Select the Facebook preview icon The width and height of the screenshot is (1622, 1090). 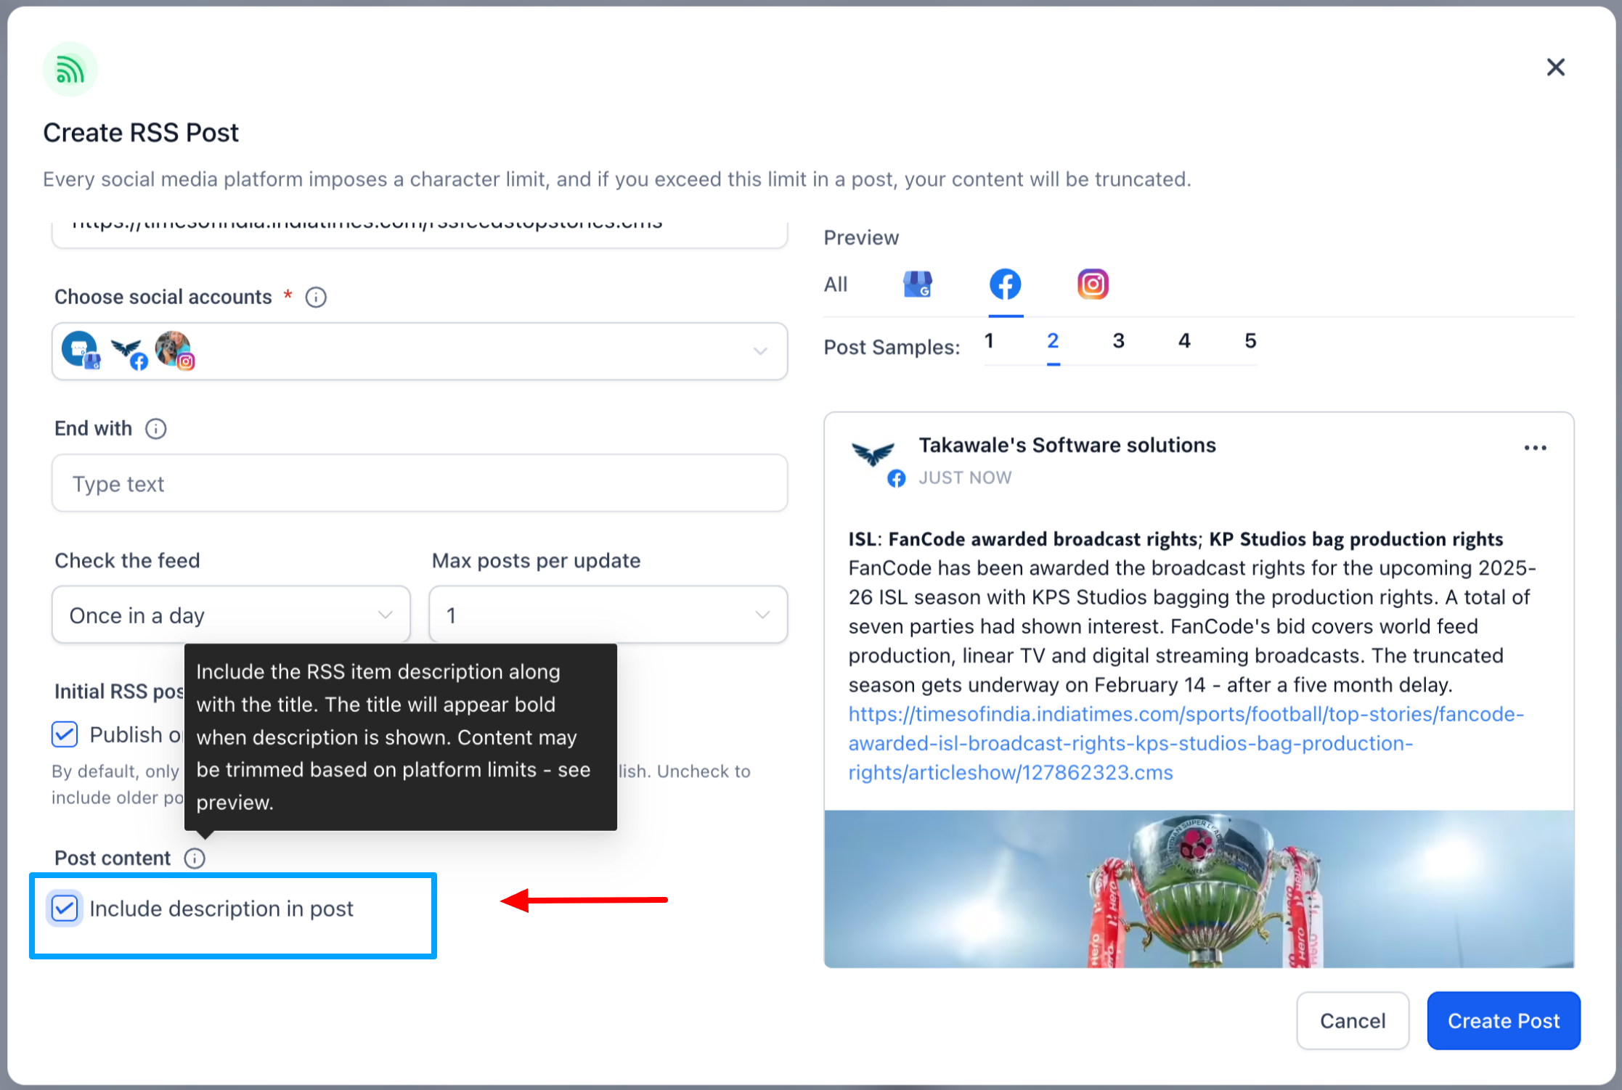click(1005, 284)
